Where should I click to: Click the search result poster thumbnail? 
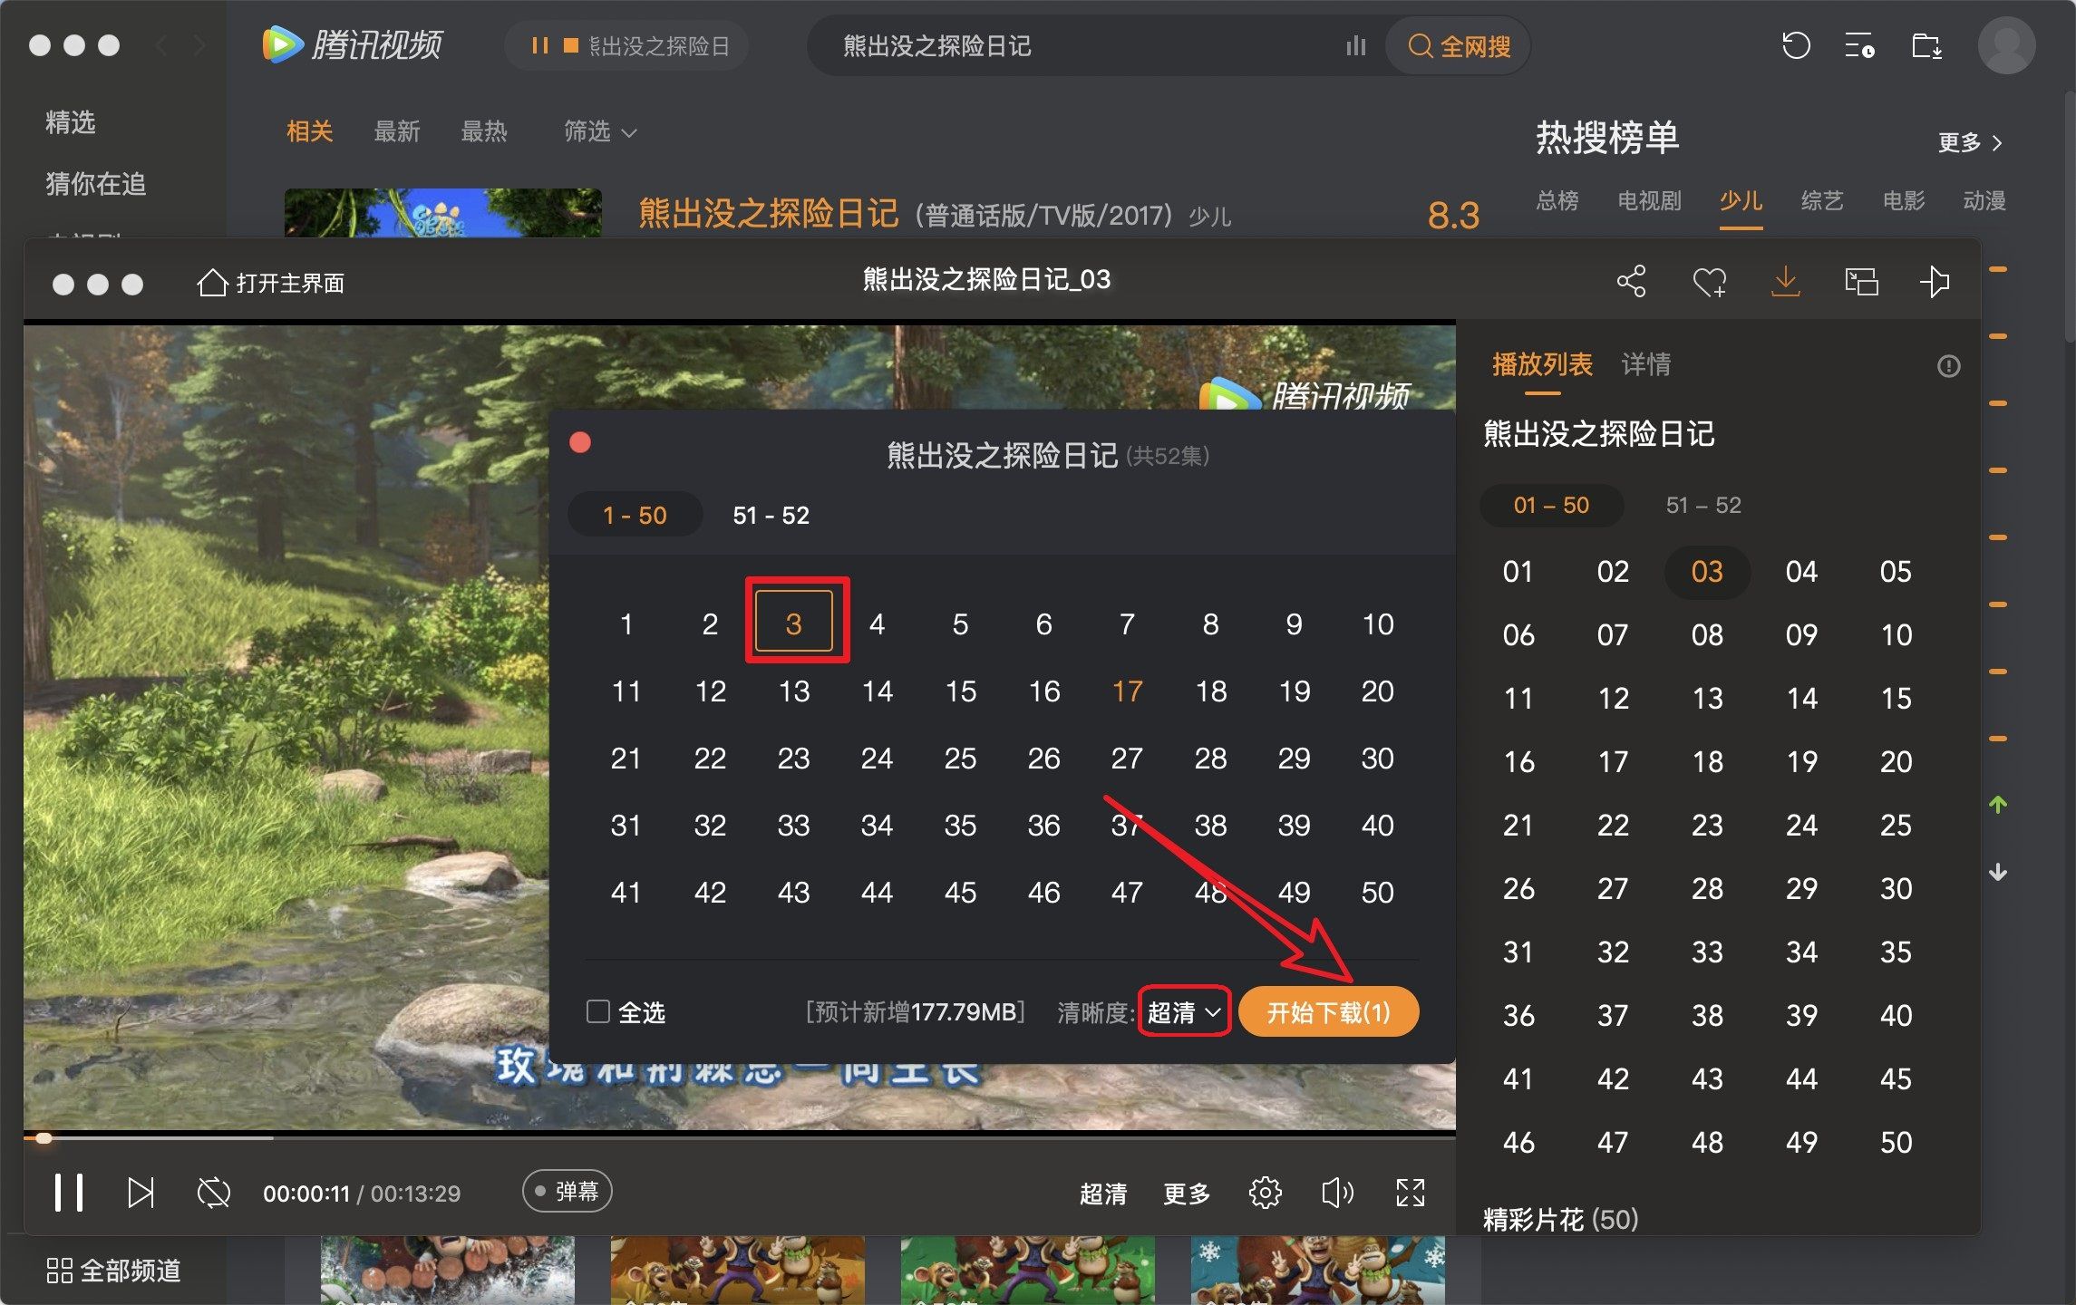(443, 213)
